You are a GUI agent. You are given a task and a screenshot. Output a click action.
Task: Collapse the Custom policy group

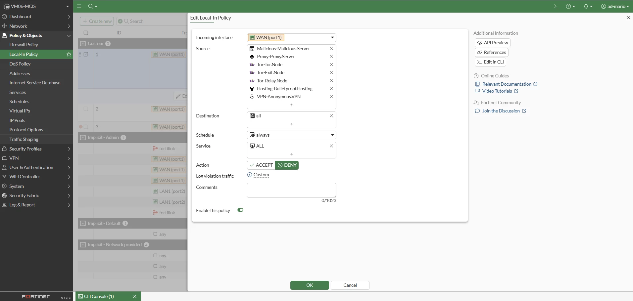point(83,43)
